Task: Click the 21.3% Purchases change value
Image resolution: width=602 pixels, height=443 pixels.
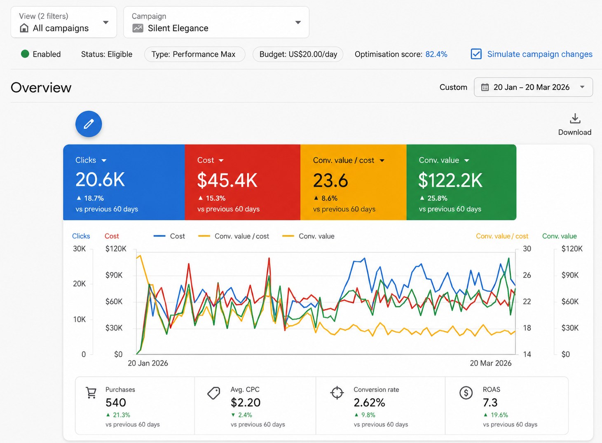Action: (122, 415)
